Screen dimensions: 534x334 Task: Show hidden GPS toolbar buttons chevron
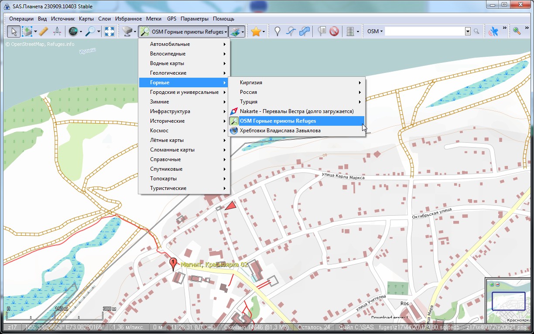tap(504, 28)
